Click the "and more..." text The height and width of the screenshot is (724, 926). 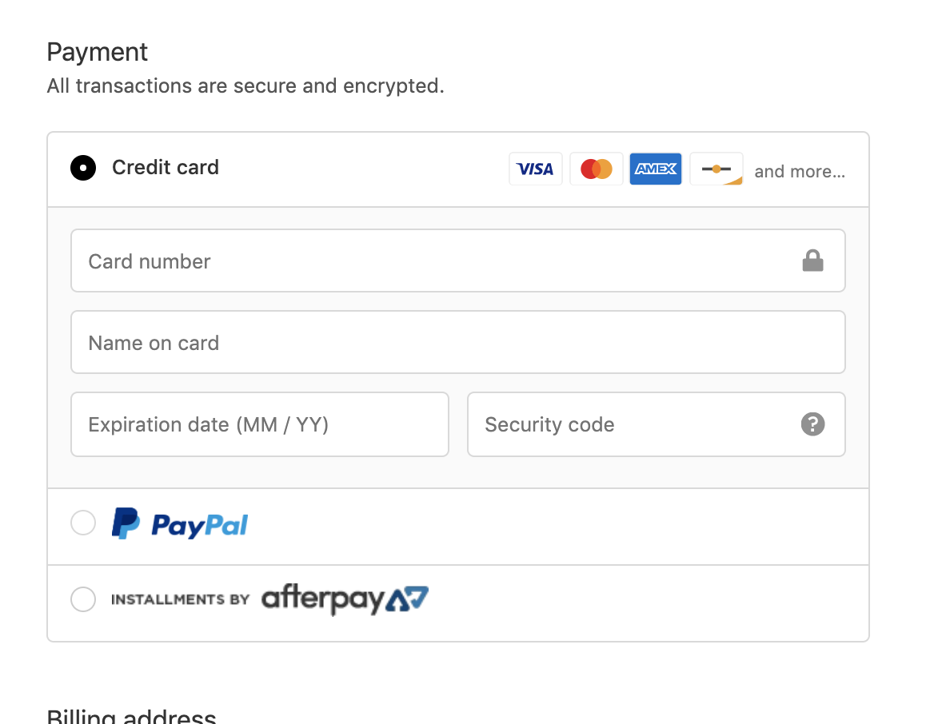(800, 172)
